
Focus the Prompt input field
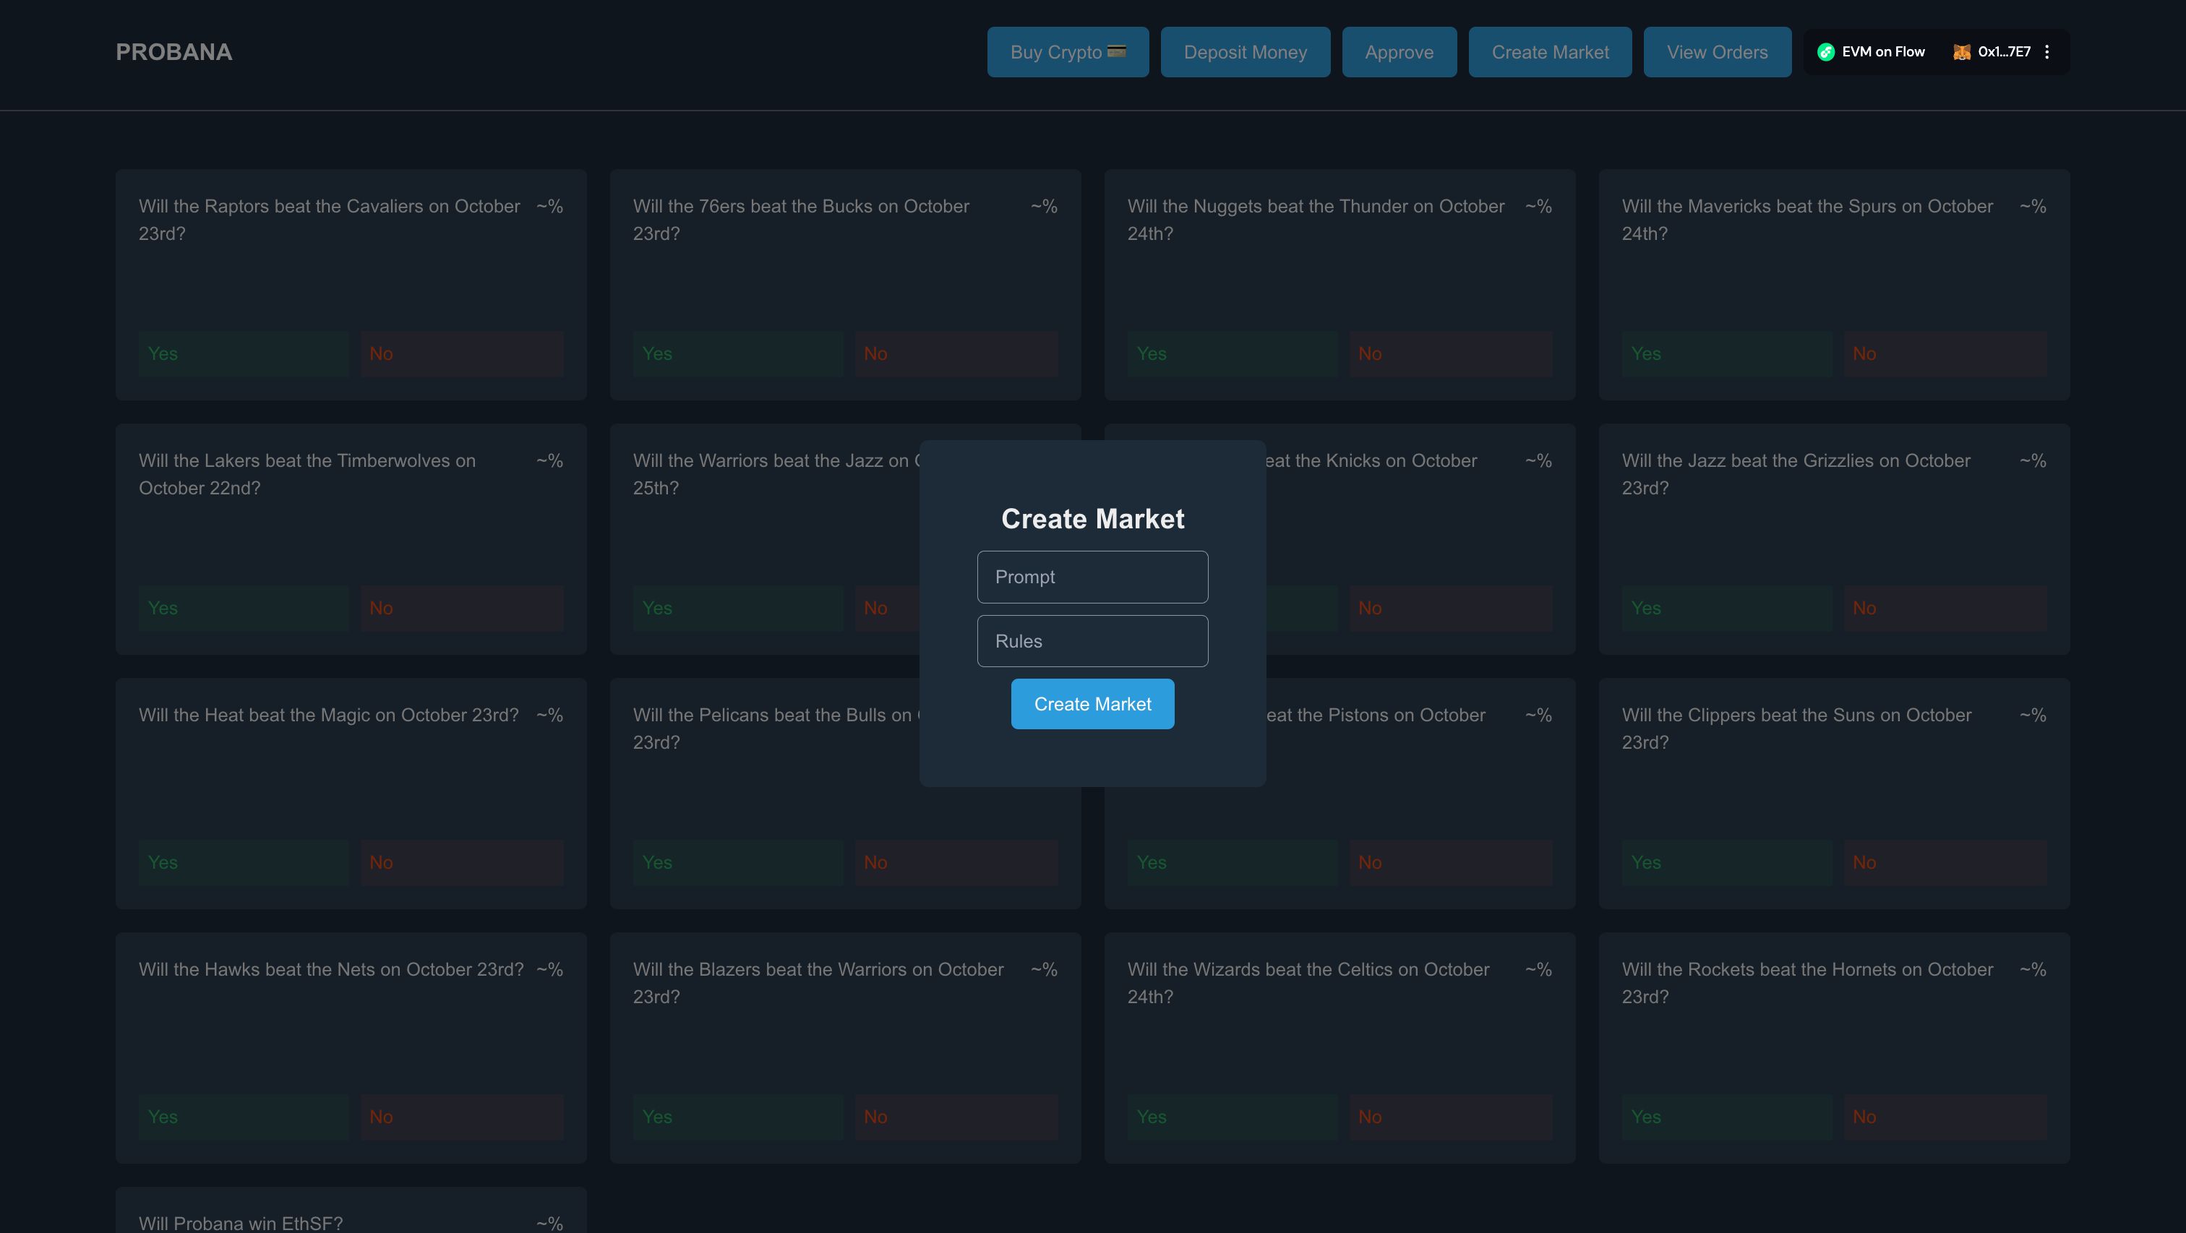coord(1092,577)
